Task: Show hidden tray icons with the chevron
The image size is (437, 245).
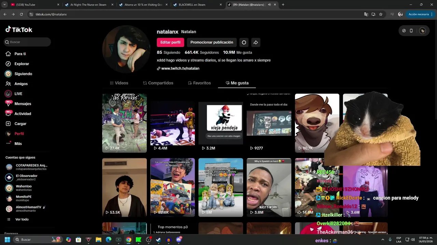Action: [x=383, y=240]
